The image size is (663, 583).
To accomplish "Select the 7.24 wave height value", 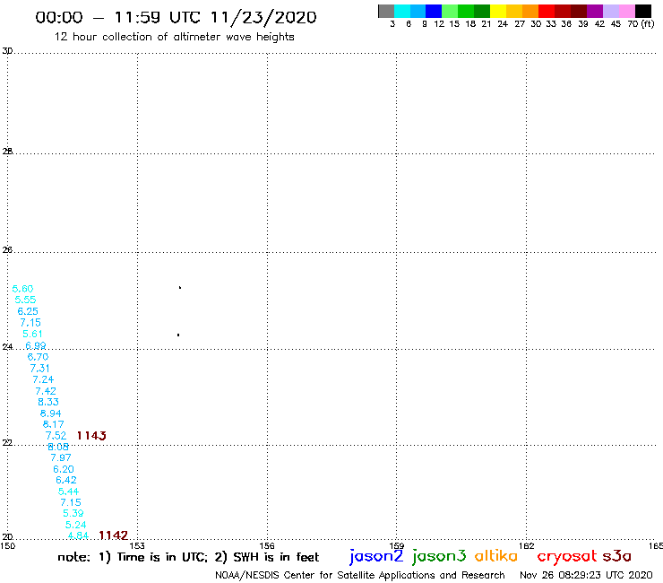I will 43,379.
